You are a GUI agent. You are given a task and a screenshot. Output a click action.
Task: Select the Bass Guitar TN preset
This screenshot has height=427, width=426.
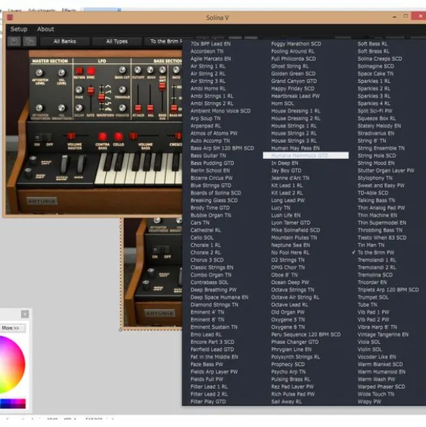point(208,155)
